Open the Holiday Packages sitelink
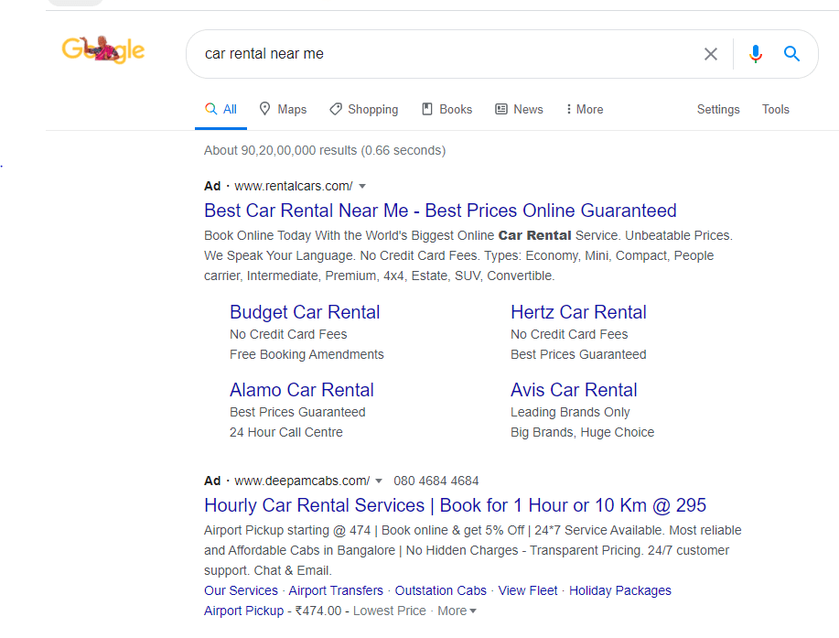Screen dimensions: 839x638 [x=619, y=590]
